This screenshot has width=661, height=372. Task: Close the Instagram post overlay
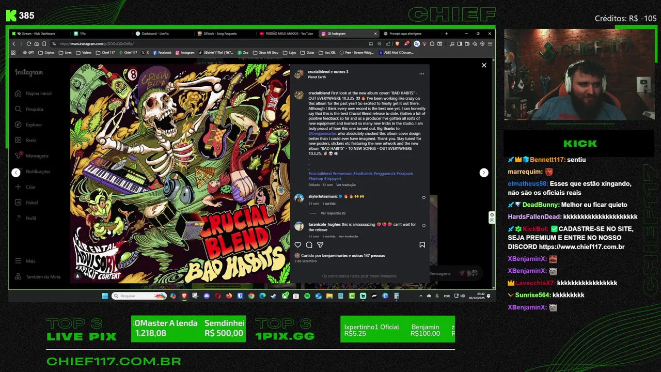[484, 65]
